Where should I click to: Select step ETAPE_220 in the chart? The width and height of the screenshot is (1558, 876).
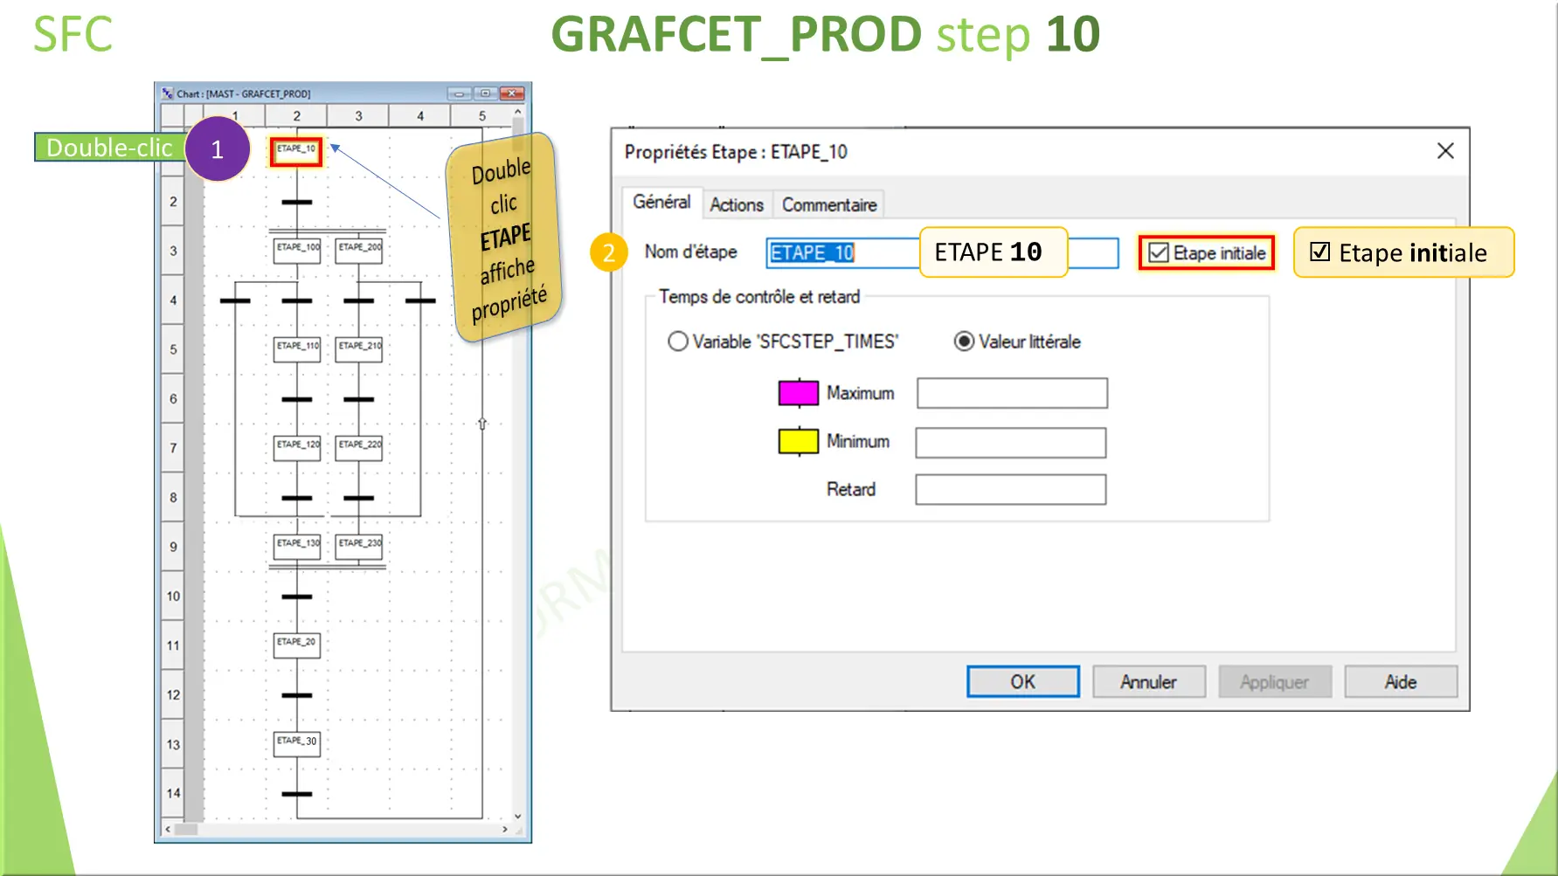358,445
